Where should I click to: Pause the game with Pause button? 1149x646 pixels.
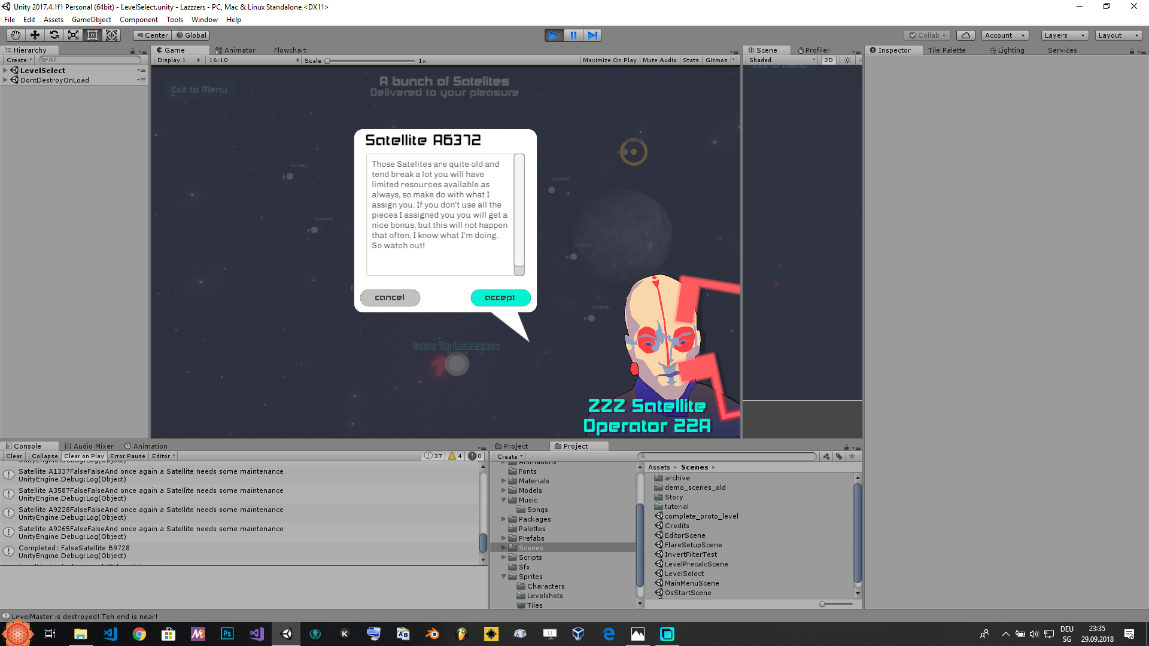[573, 35]
